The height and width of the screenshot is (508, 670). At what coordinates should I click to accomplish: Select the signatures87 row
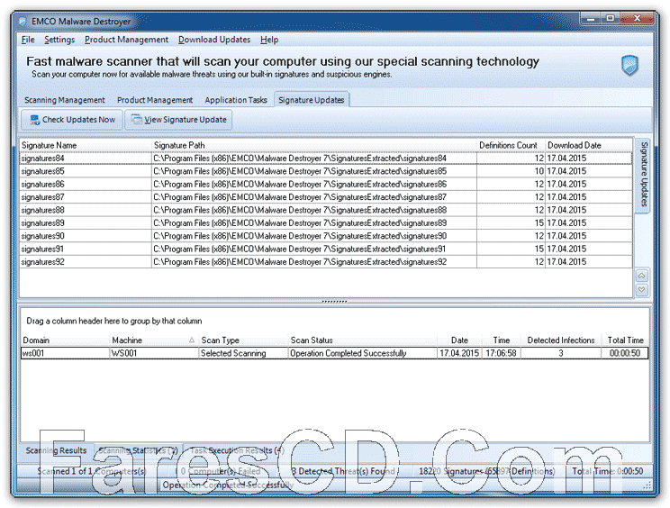tap(326, 197)
